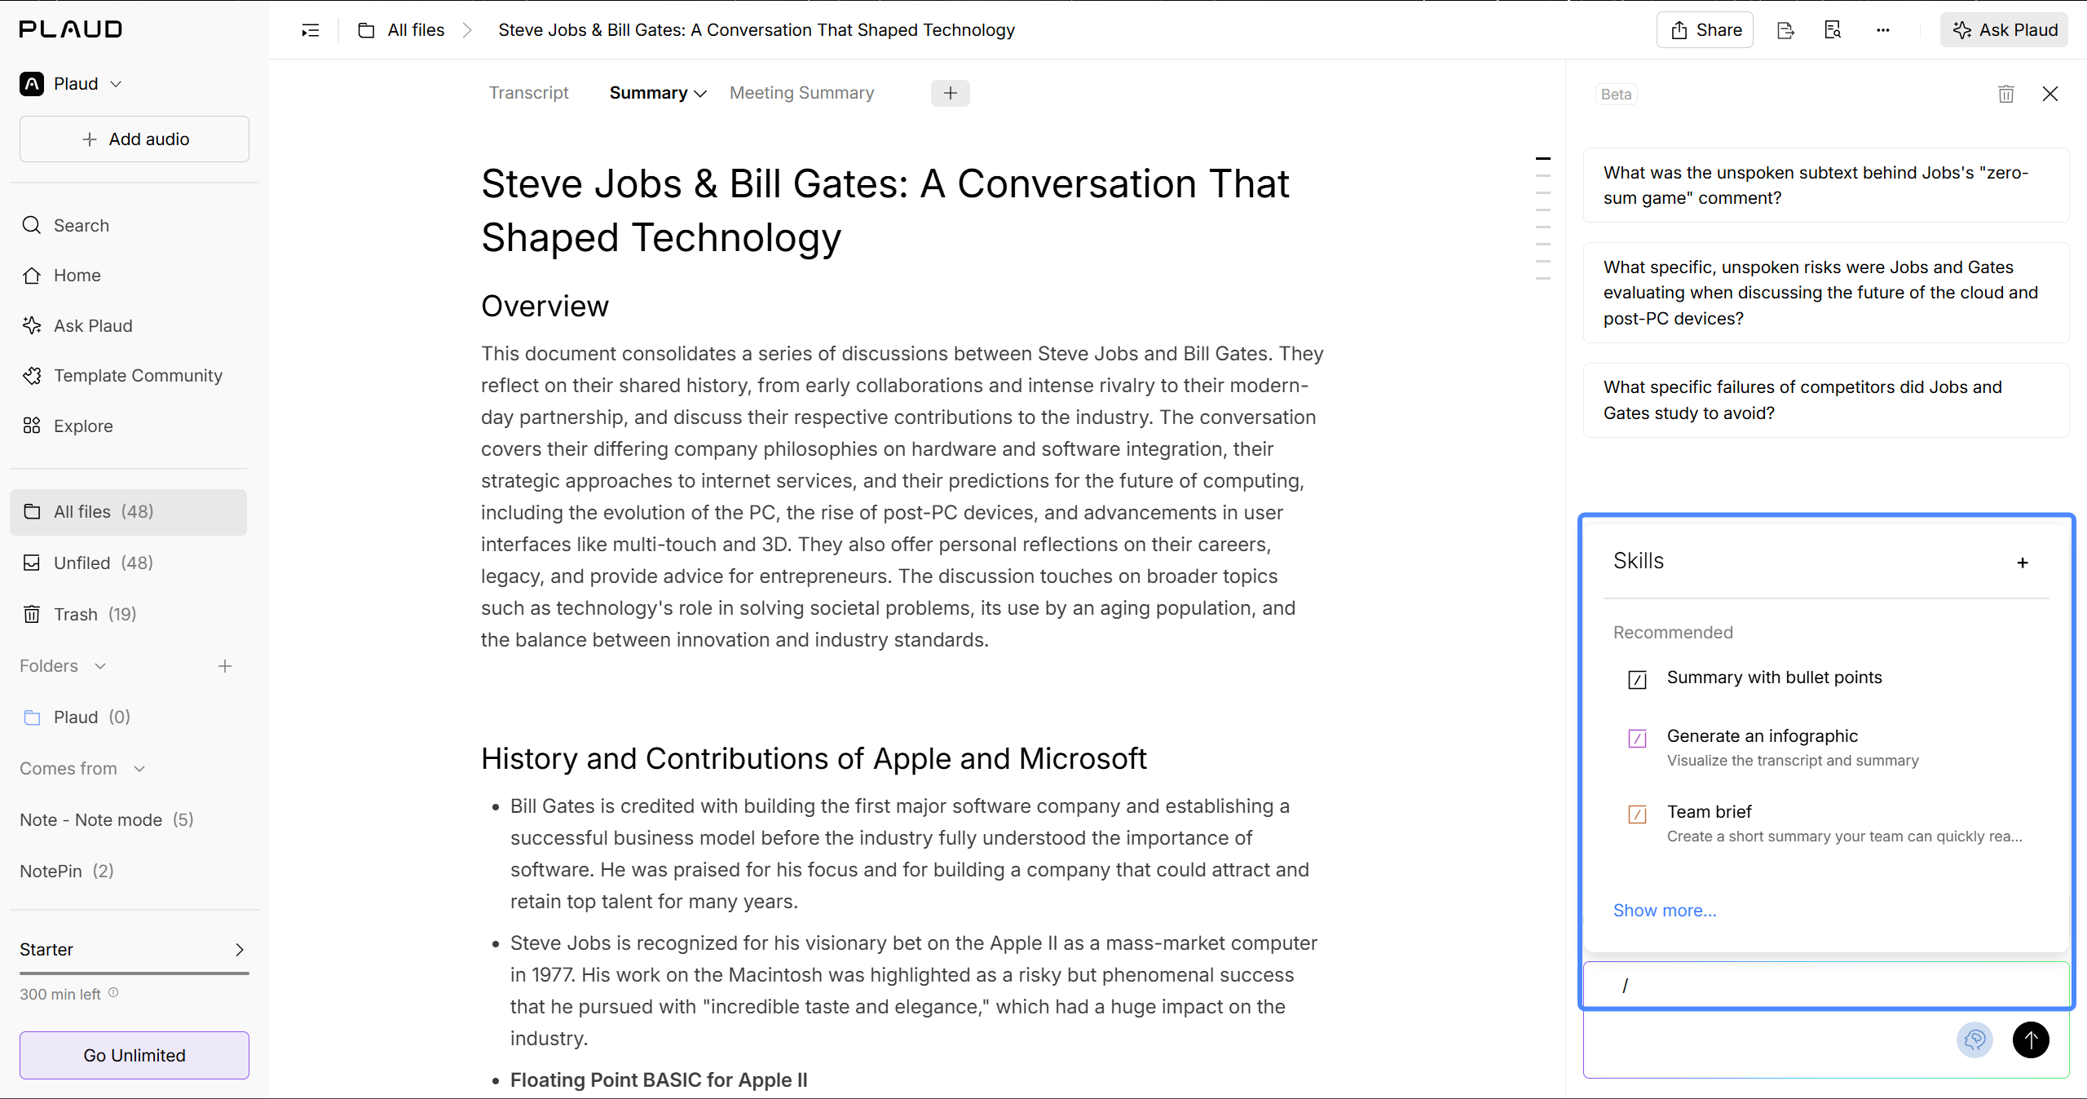Switch to the Transcript tab
The width and height of the screenshot is (2087, 1099).
(x=528, y=93)
